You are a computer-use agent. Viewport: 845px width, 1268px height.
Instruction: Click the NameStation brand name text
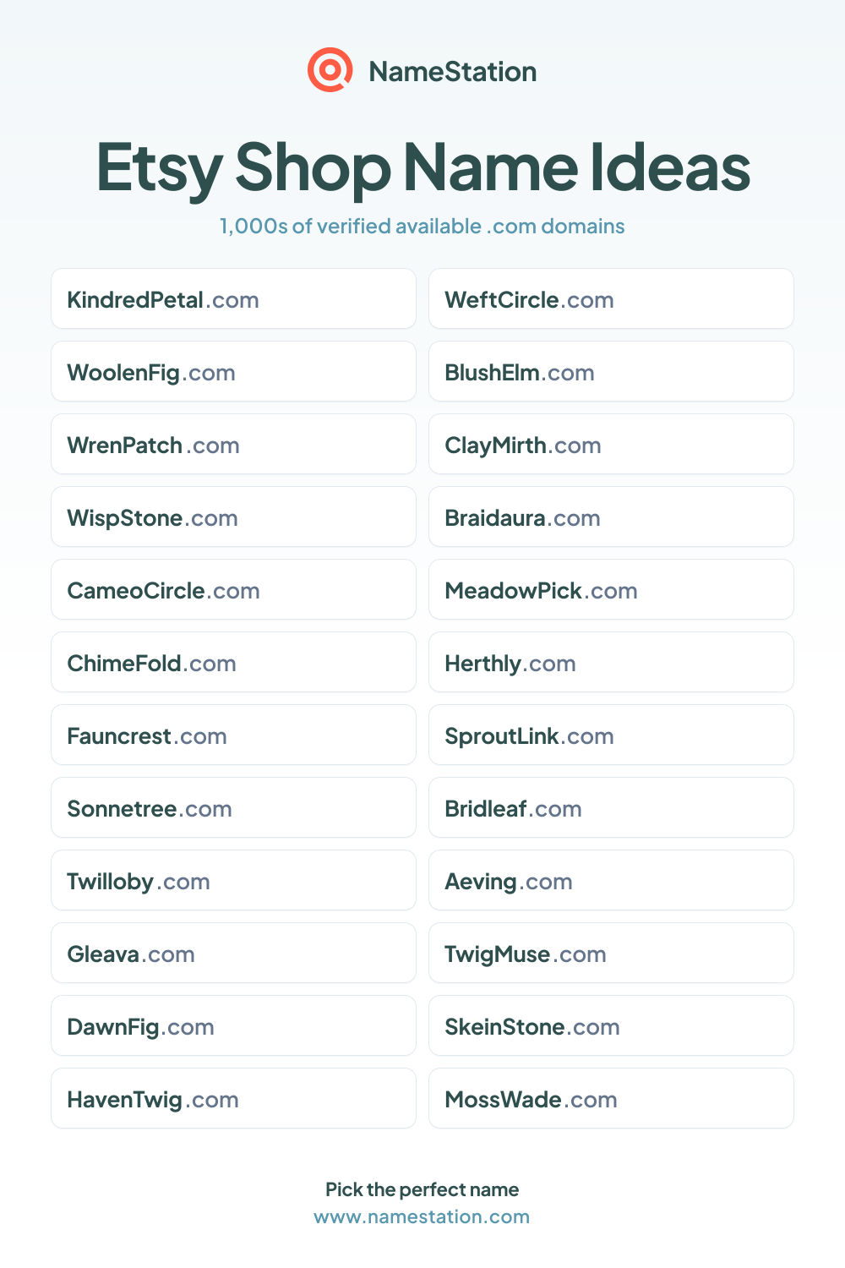(x=453, y=72)
